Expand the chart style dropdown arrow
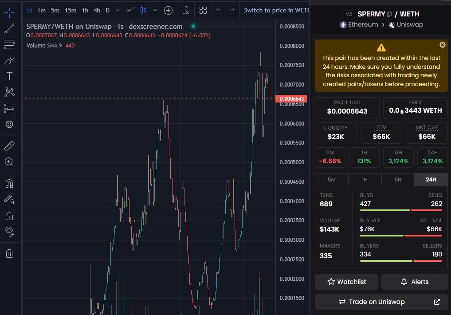 (x=155, y=10)
